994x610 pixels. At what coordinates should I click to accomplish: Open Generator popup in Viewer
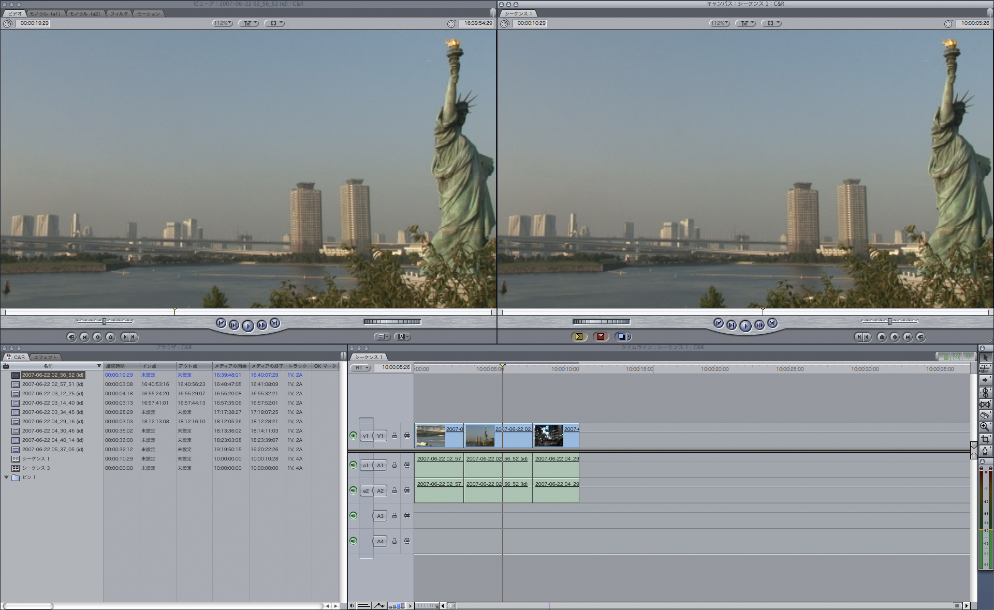click(x=402, y=337)
